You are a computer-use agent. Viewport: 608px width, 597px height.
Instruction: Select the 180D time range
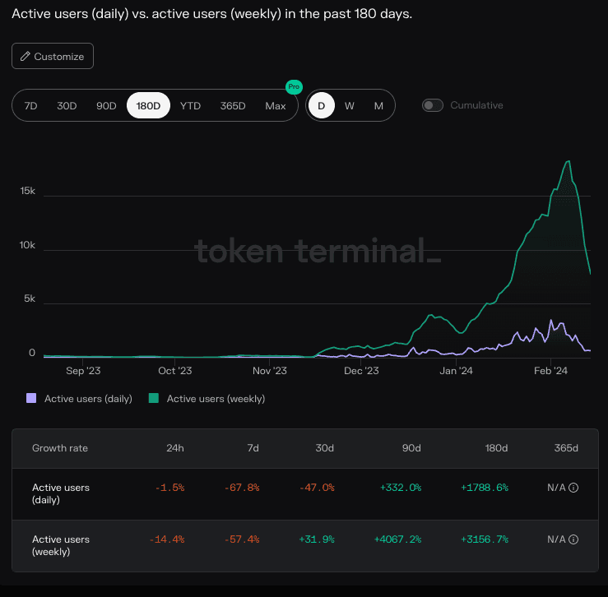point(148,106)
